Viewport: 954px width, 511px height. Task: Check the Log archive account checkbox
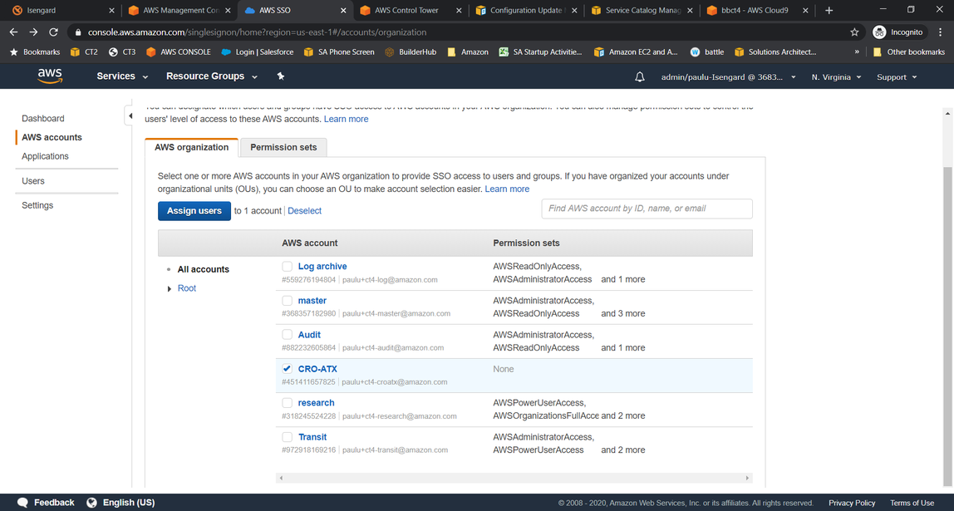(x=288, y=267)
